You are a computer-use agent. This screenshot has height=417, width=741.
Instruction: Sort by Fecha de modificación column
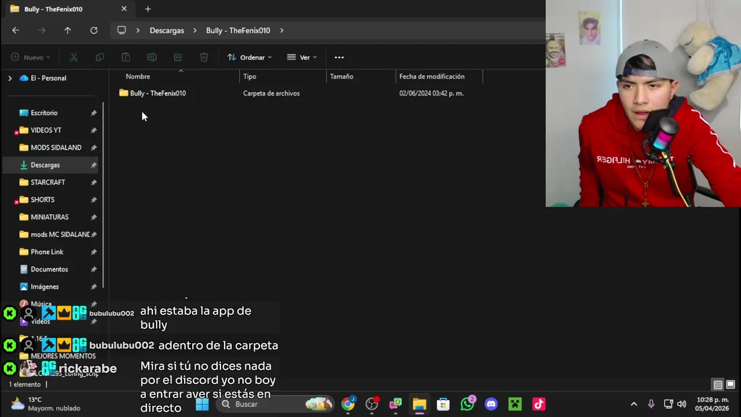pos(432,76)
